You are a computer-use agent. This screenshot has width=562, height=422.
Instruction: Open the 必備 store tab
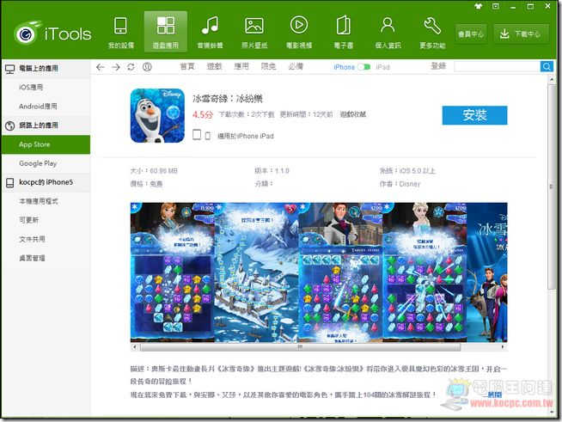296,66
